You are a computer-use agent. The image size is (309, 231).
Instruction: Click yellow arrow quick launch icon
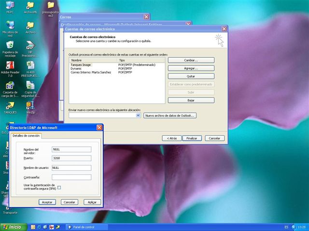pos(57,227)
